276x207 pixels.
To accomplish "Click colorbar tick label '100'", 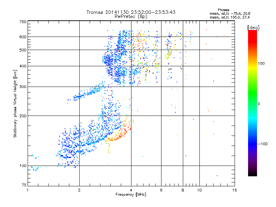I will click(x=261, y=63).
